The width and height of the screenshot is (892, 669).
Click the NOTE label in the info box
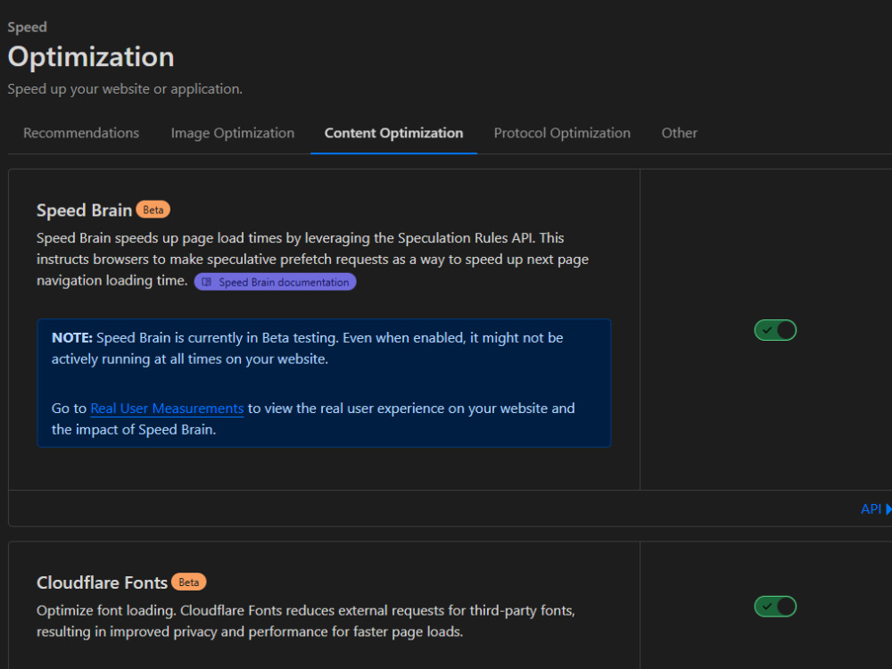click(71, 338)
